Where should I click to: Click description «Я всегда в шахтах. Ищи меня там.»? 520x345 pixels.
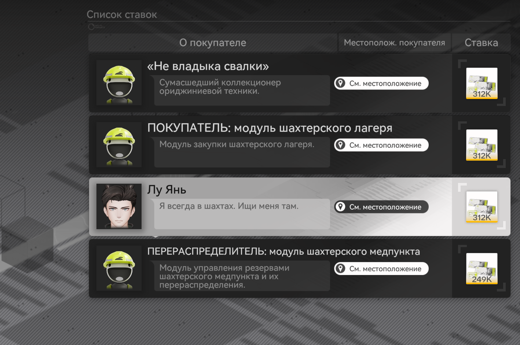[x=229, y=206]
